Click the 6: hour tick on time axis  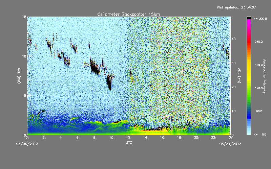coord(78,138)
